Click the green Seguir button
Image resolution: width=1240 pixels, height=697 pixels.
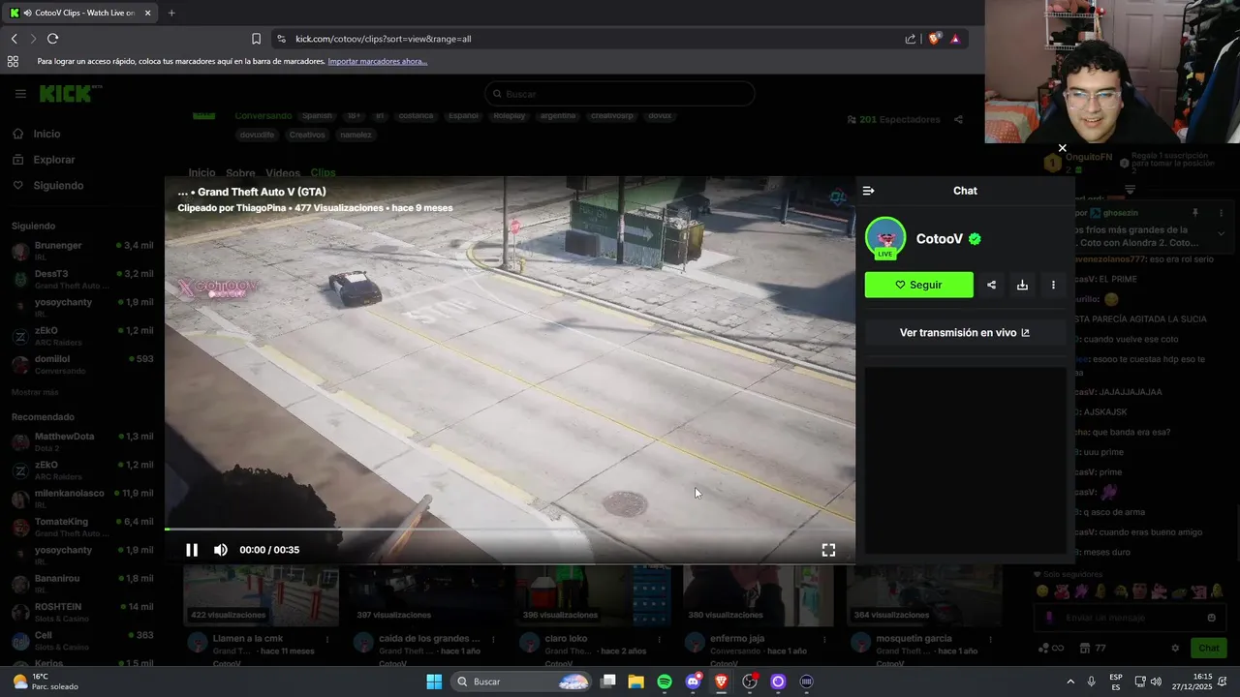coord(918,285)
